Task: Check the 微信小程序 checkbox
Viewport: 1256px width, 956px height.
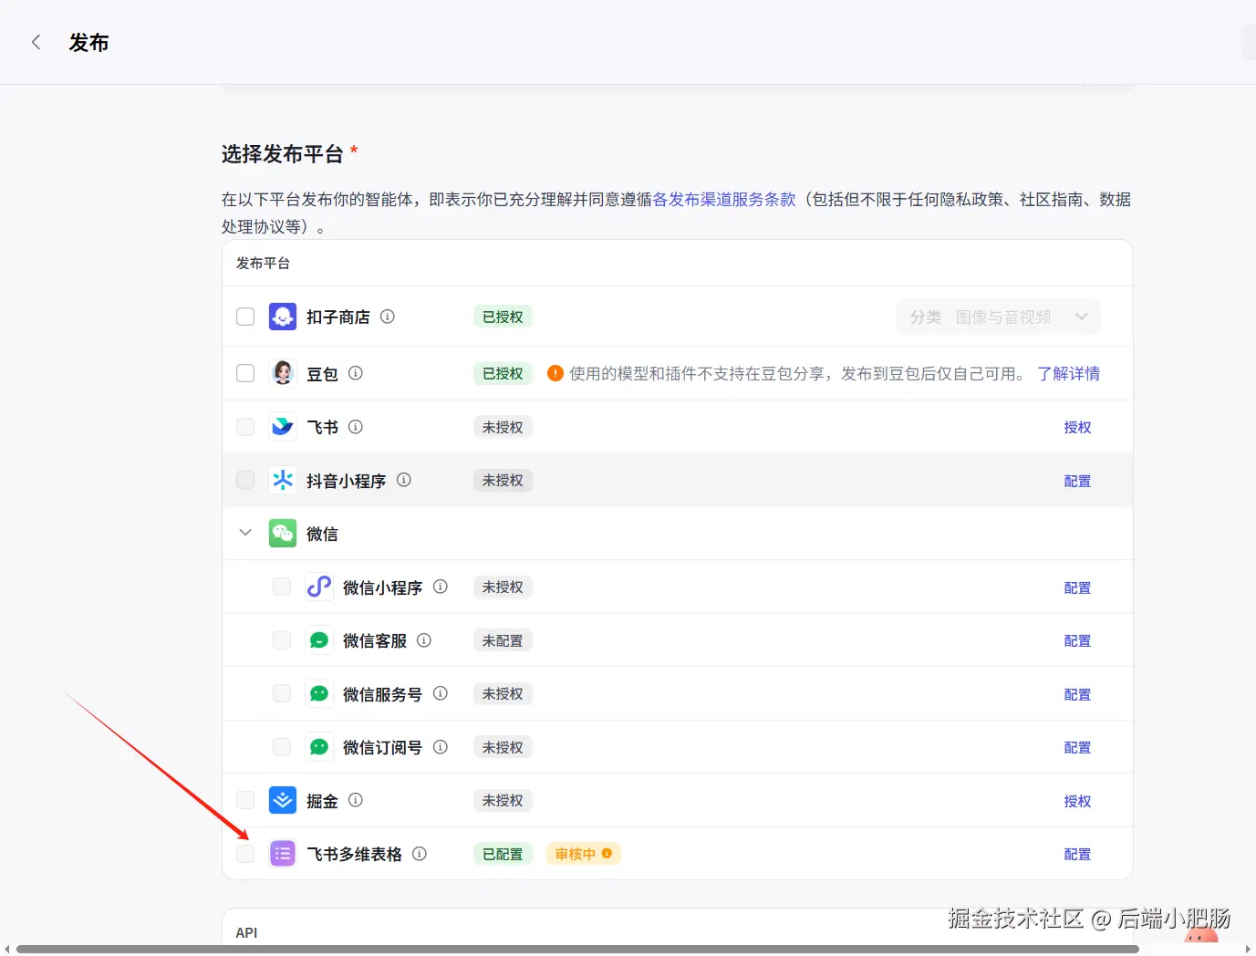Action: pyautogui.click(x=282, y=587)
